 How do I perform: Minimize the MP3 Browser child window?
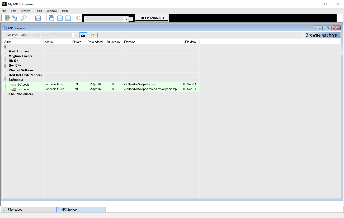(x=318, y=28)
